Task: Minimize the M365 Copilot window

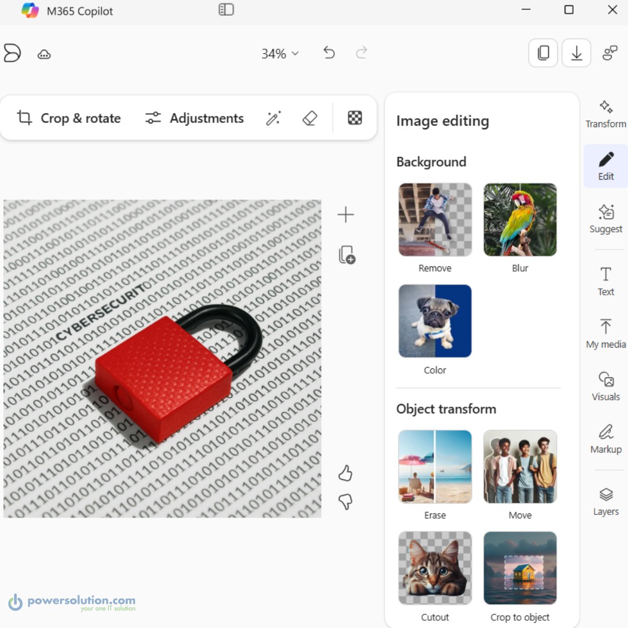Action: 526,9
